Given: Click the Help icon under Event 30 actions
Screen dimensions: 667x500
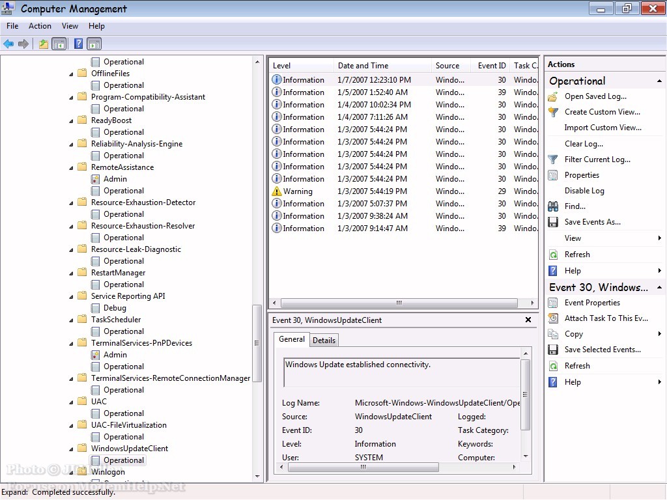Looking at the screenshot, I should [x=553, y=382].
